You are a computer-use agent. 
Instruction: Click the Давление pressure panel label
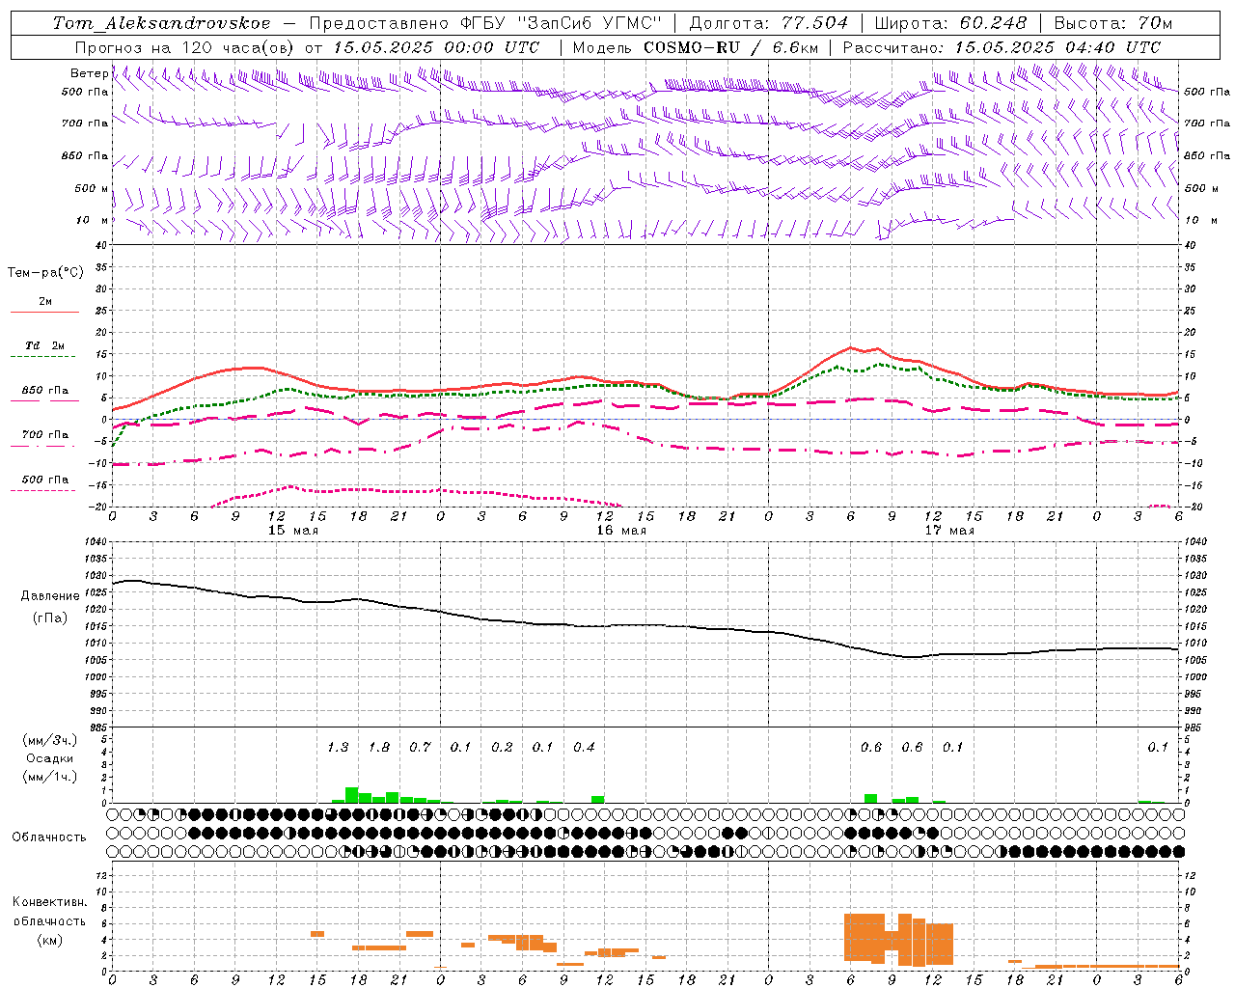(50, 596)
